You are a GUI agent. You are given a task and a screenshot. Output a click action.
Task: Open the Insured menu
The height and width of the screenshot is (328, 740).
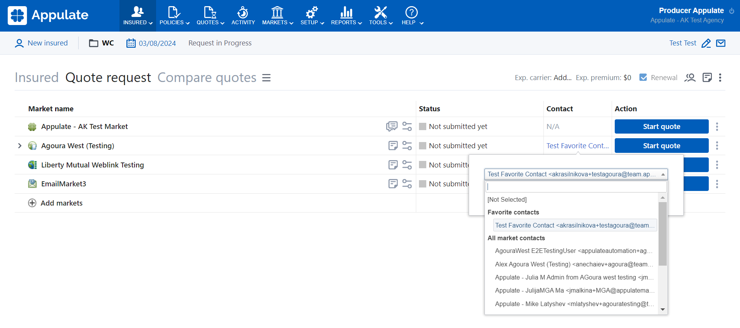[x=138, y=16]
